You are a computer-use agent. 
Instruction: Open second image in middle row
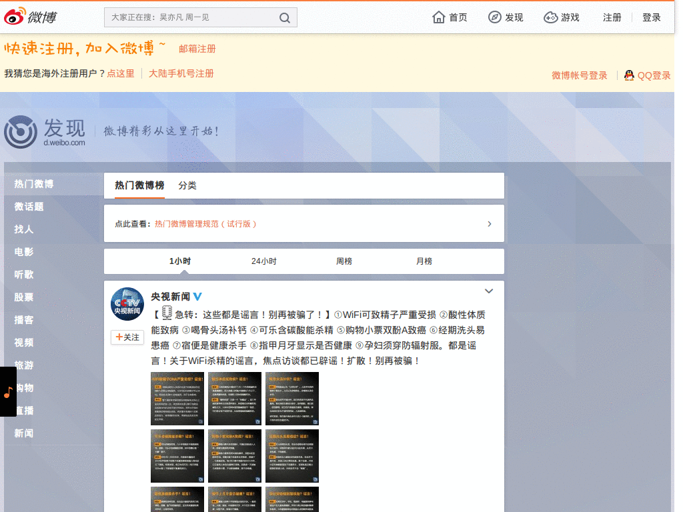click(235, 456)
